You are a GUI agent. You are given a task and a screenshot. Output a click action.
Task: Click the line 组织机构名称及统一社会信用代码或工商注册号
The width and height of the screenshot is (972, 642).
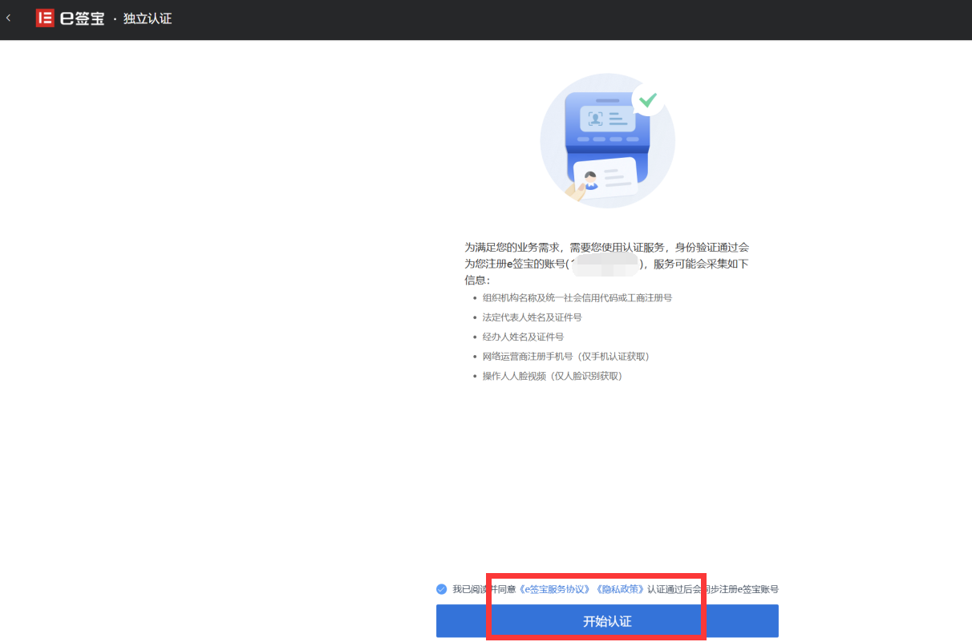coord(577,298)
